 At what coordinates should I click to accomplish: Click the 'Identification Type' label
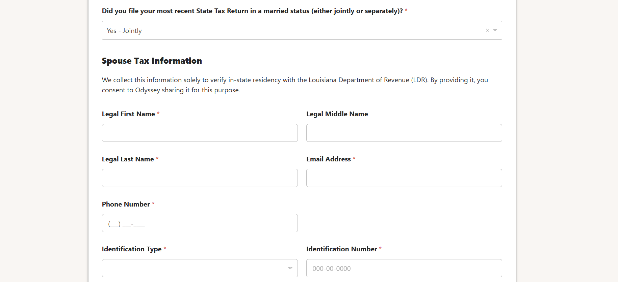pyautogui.click(x=131, y=249)
